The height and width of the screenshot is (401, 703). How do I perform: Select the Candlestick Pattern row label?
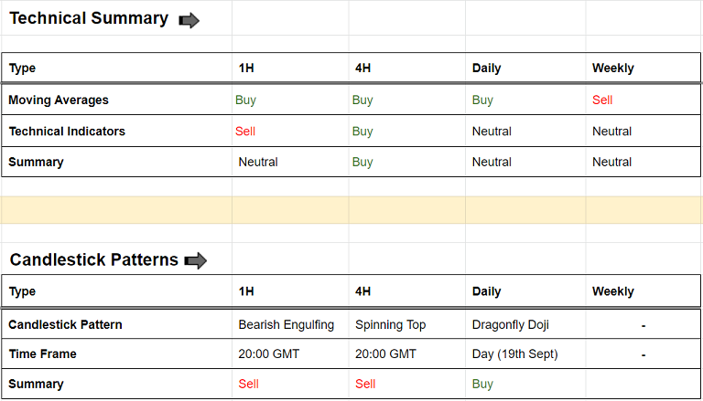pyautogui.click(x=65, y=324)
